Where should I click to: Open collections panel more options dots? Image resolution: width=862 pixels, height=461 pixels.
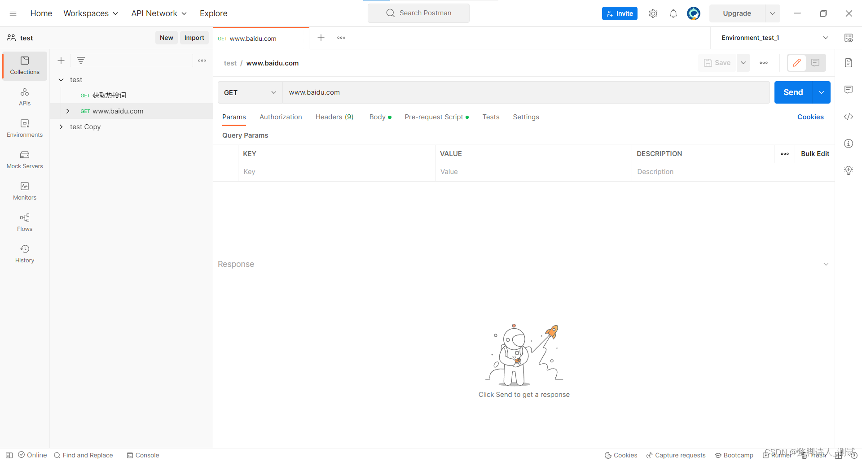(x=202, y=61)
